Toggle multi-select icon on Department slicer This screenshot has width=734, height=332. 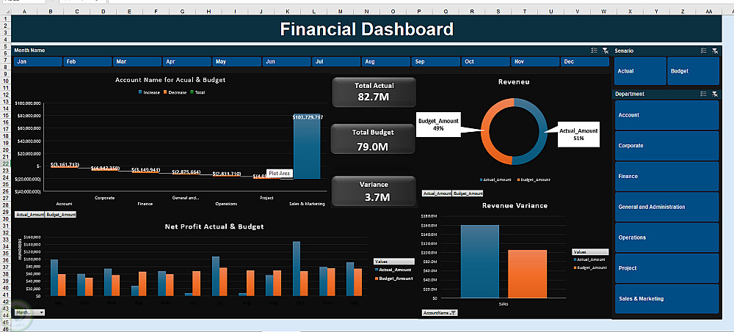click(704, 94)
